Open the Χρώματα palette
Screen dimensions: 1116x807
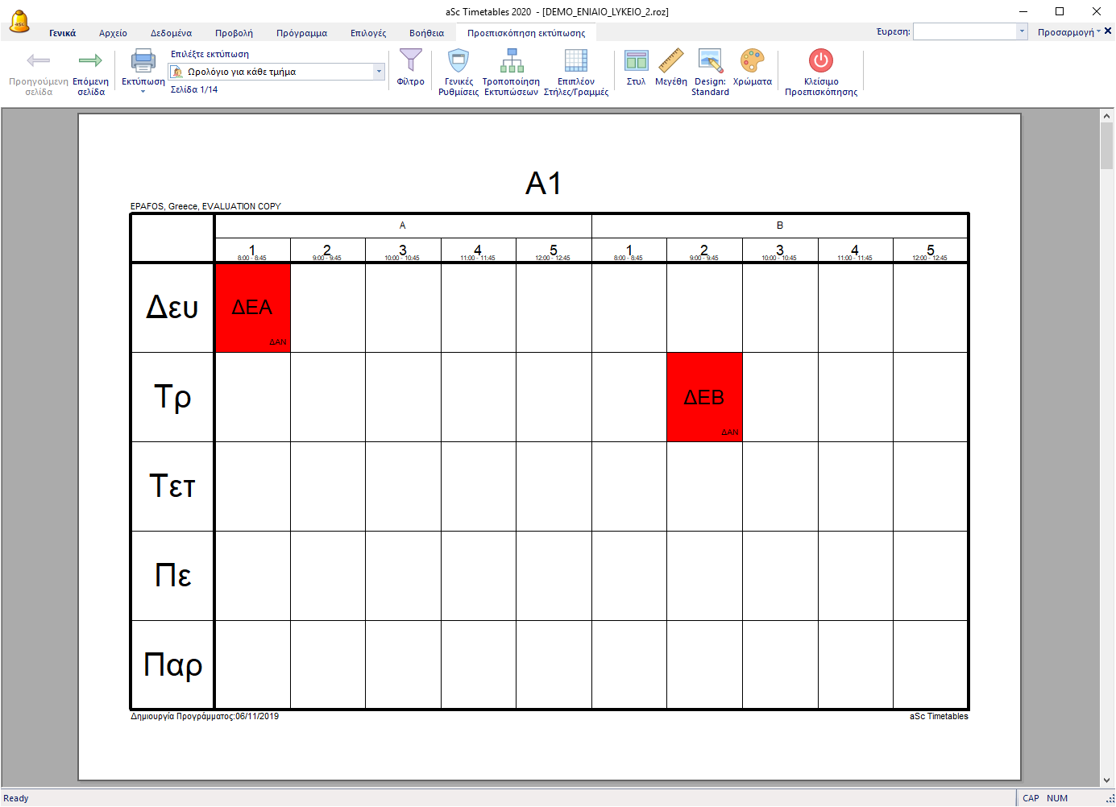[752, 61]
